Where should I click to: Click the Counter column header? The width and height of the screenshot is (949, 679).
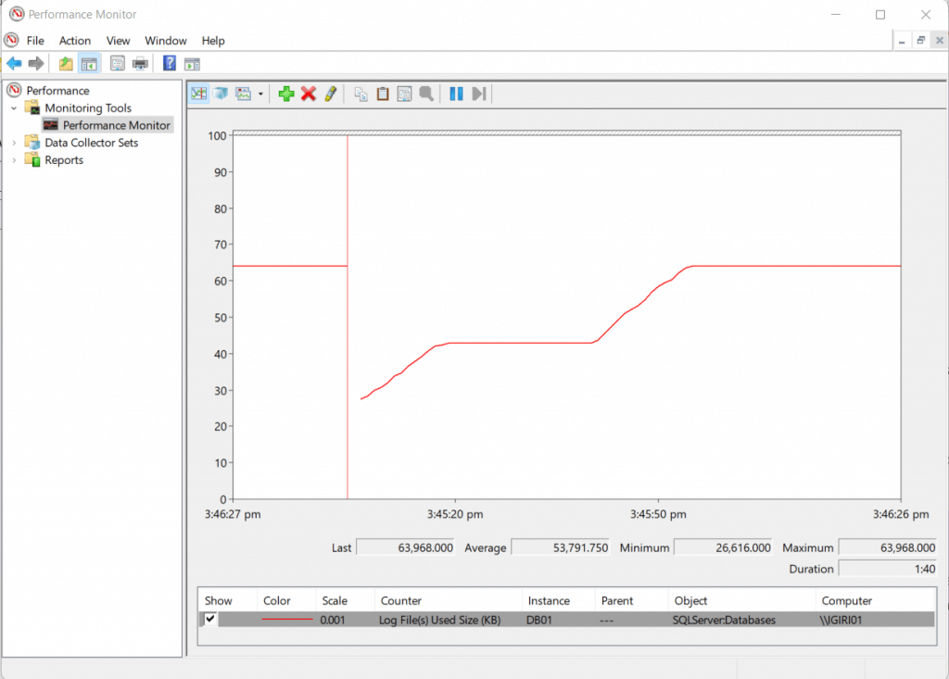(x=400, y=601)
